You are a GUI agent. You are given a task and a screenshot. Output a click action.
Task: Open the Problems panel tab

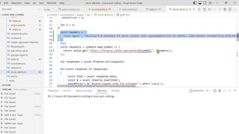pyautogui.click(x=53, y=91)
